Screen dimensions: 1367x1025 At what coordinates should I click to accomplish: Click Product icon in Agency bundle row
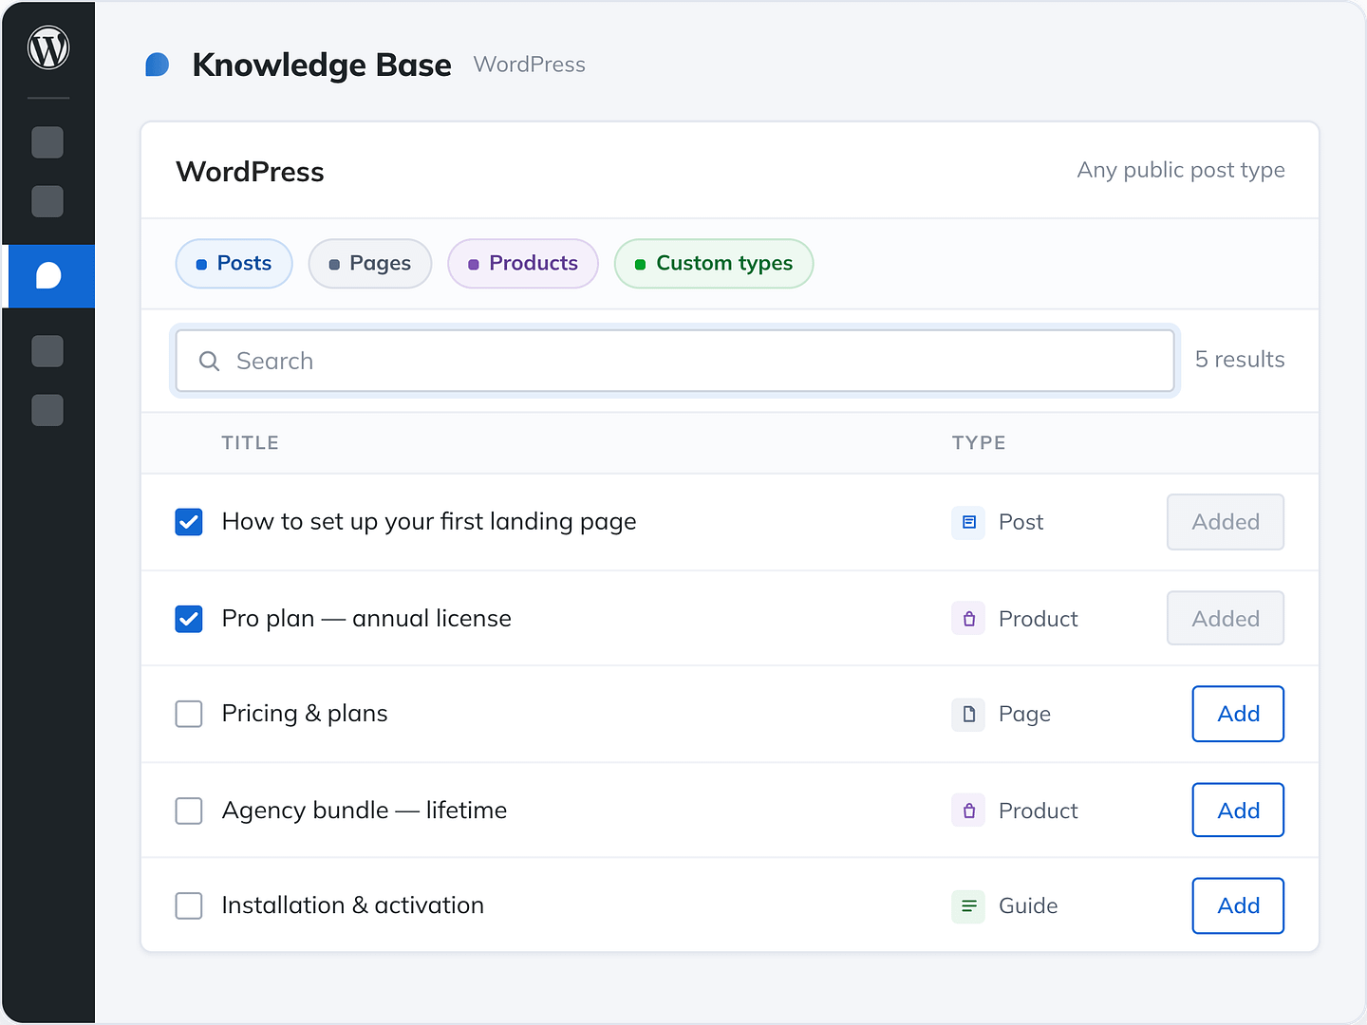[x=968, y=811]
